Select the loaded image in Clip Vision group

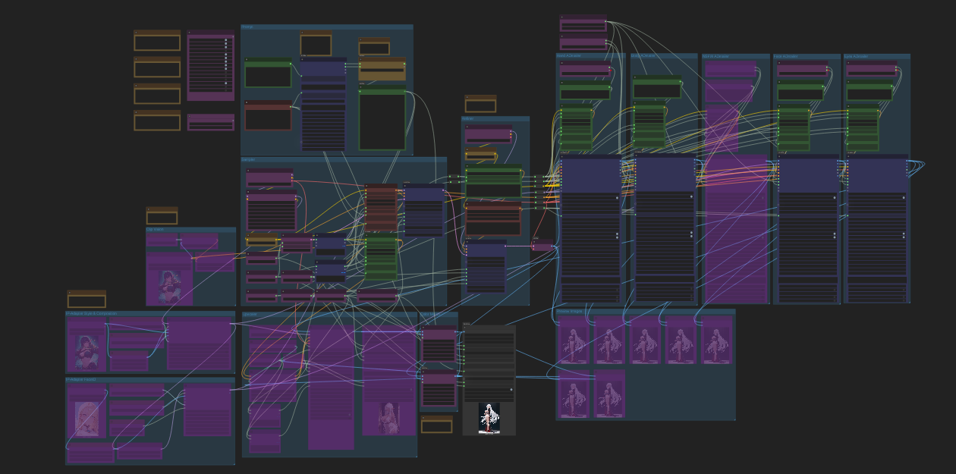(169, 287)
